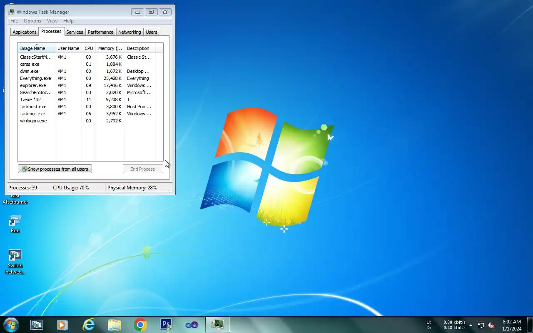Image resolution: width=533 pixels, height=333 pixels.
Task: Open the File Explorer folder taskbar icon
Action: tap(114, 325)
